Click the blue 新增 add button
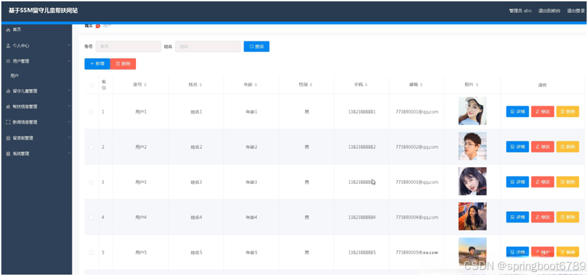This screenshot has height=276, width=588. coord(97,64)
